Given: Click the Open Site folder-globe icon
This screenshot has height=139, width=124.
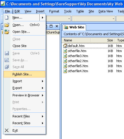Looking at the screenshot, I should 7,32.
